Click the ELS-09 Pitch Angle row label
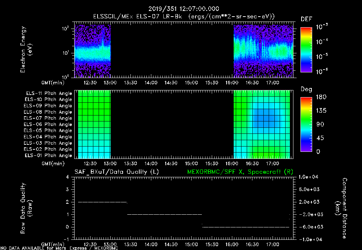This screenshot has width=362, height=250. click(x=48, y=106)
